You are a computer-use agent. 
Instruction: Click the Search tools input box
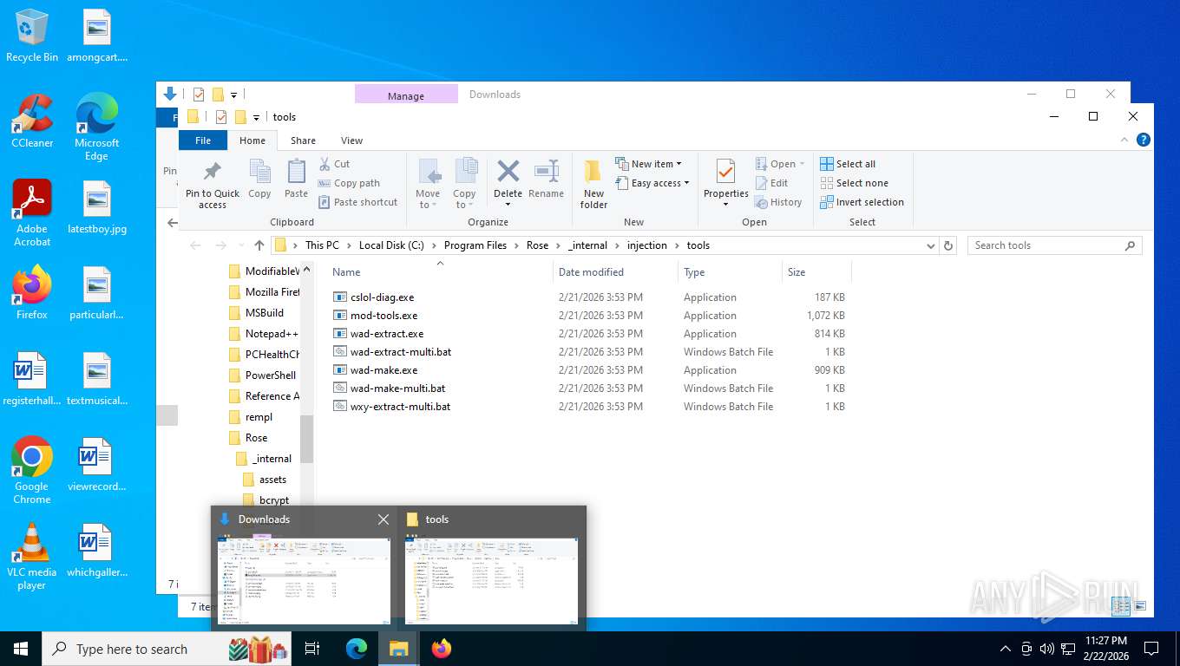tap(1054, 245)
